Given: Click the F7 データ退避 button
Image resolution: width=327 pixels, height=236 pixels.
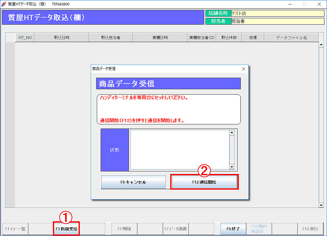Looking at the screenshot, I should click(176, 229).
